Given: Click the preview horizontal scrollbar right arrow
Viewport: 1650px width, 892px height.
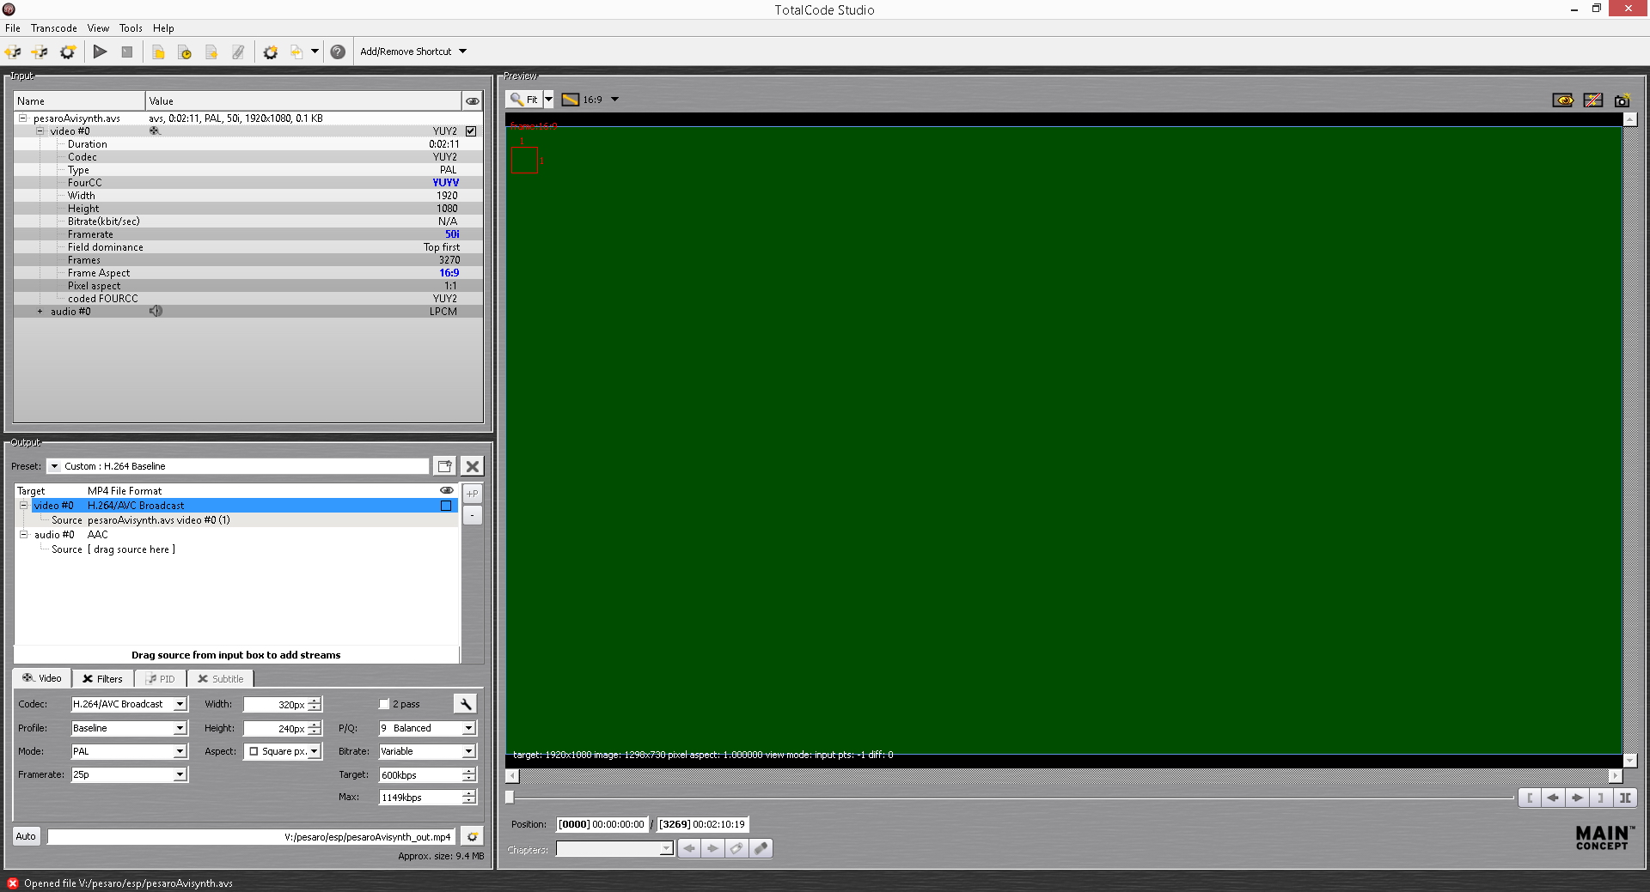Looking at the screenshot, I should coord(1616,776).
